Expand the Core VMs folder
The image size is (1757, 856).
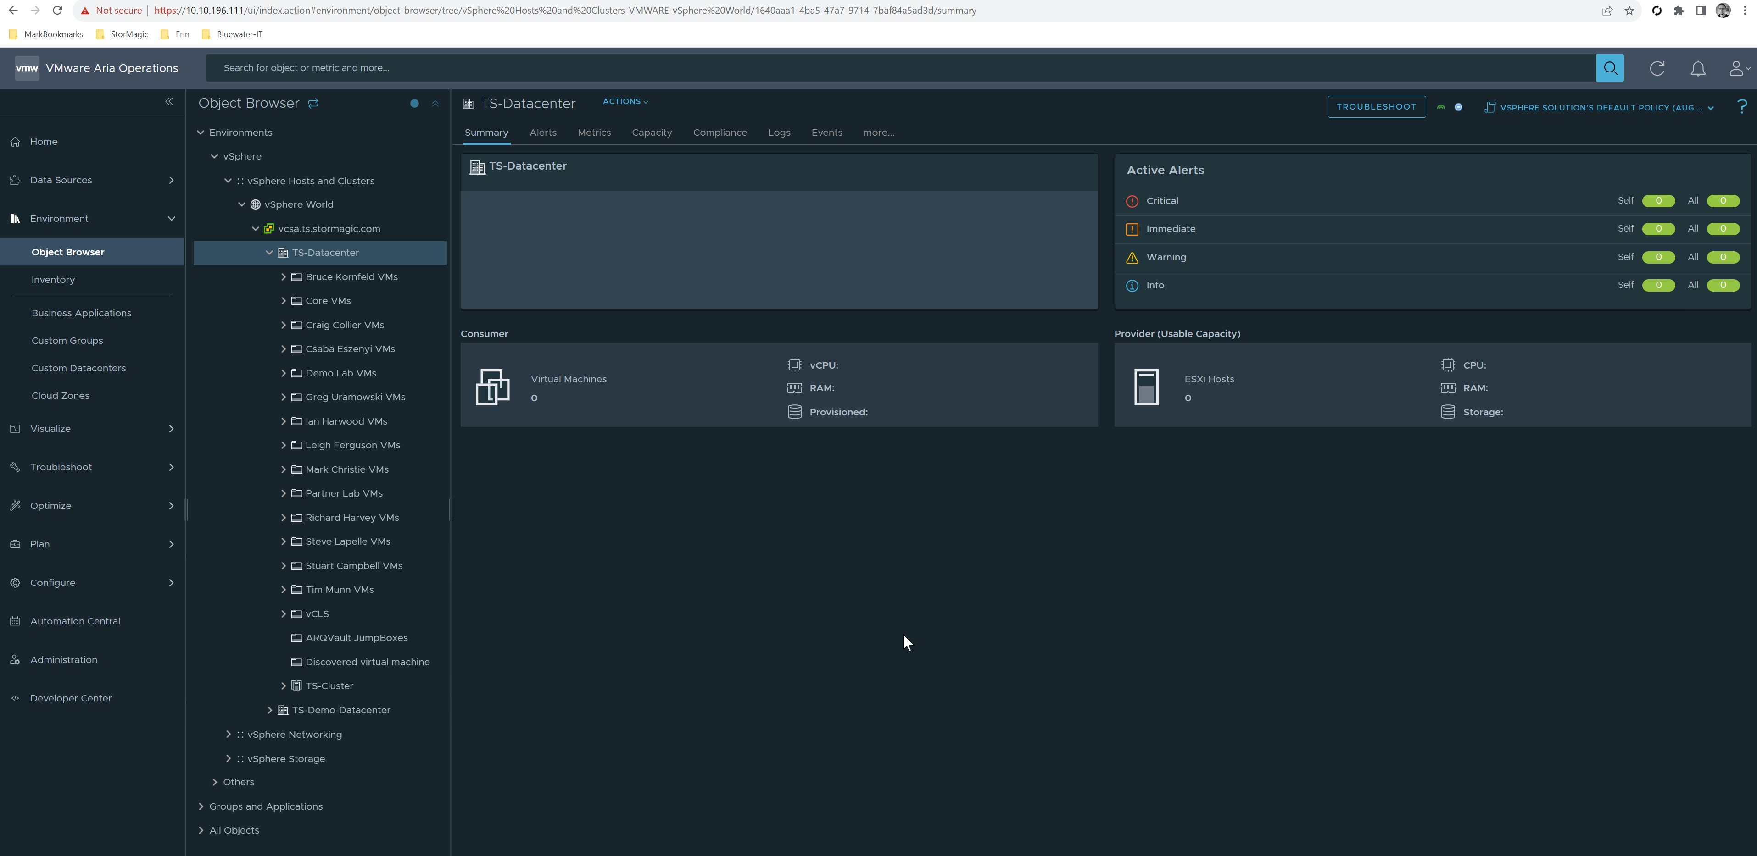click(283, 301)
